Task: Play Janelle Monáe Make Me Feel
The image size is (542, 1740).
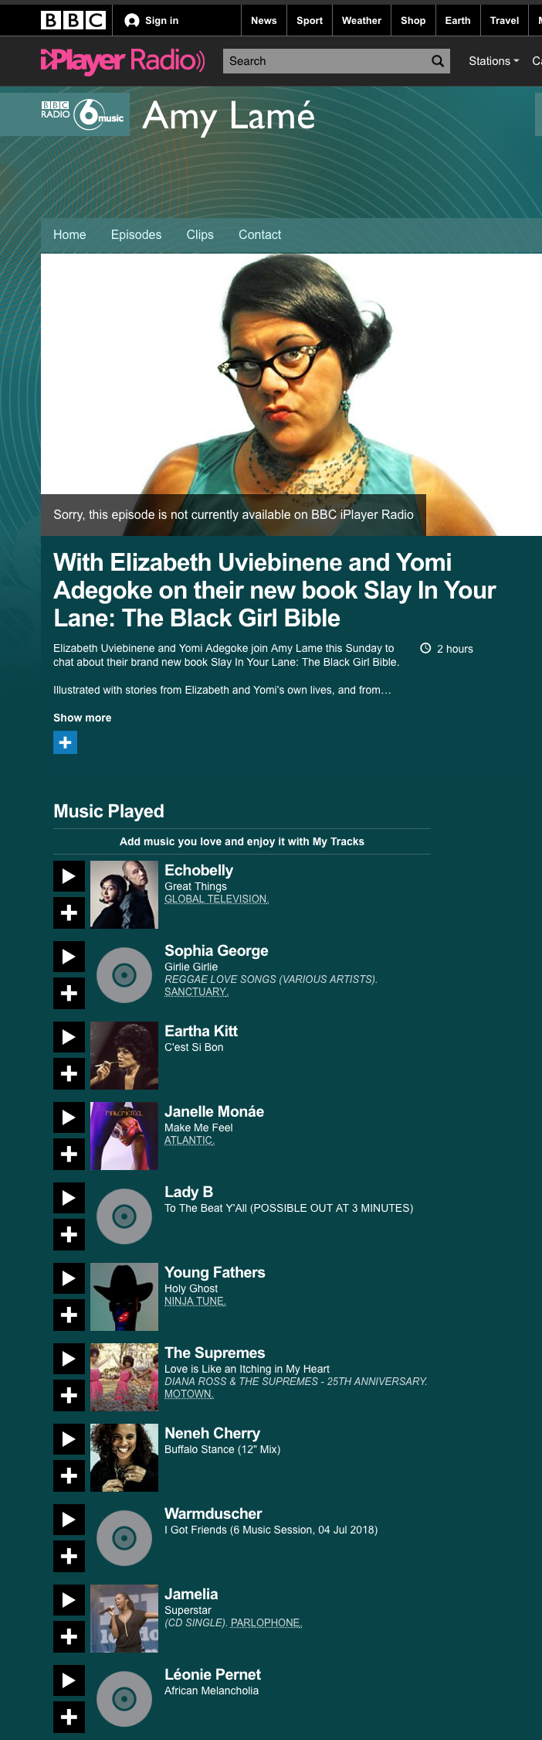Action: (69, 1117)
